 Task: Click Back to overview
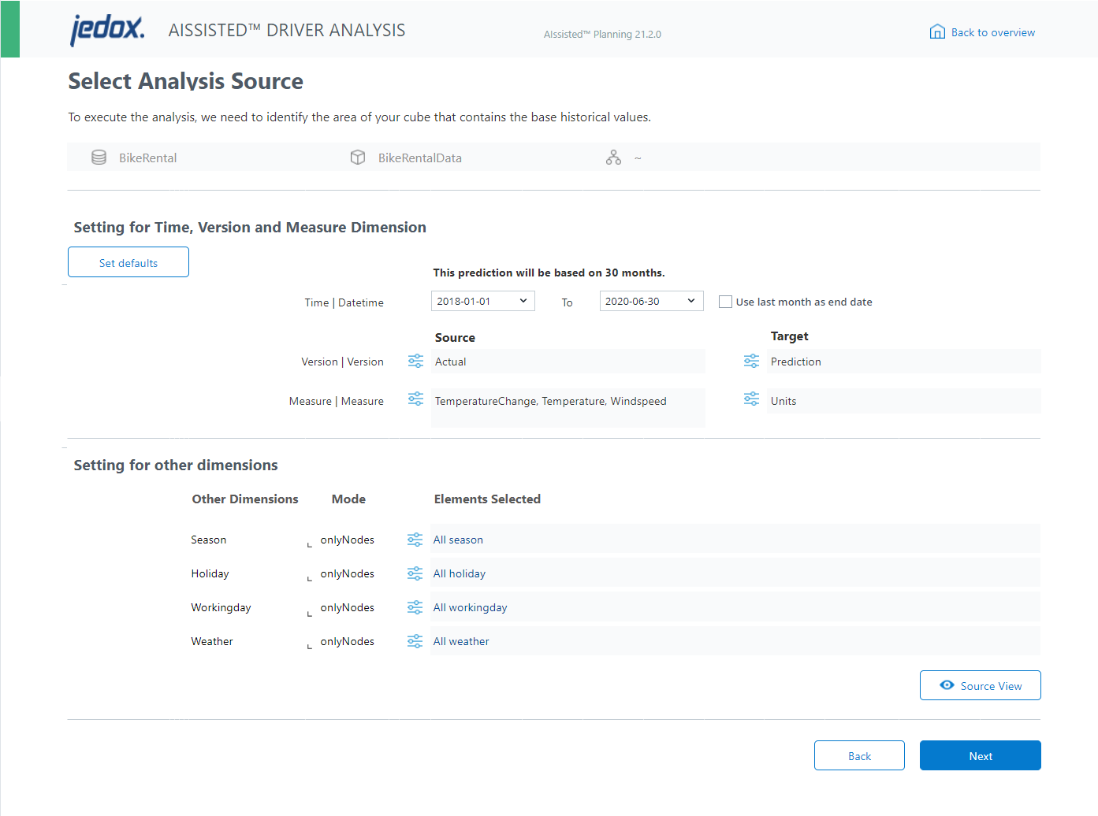[982, 32]
